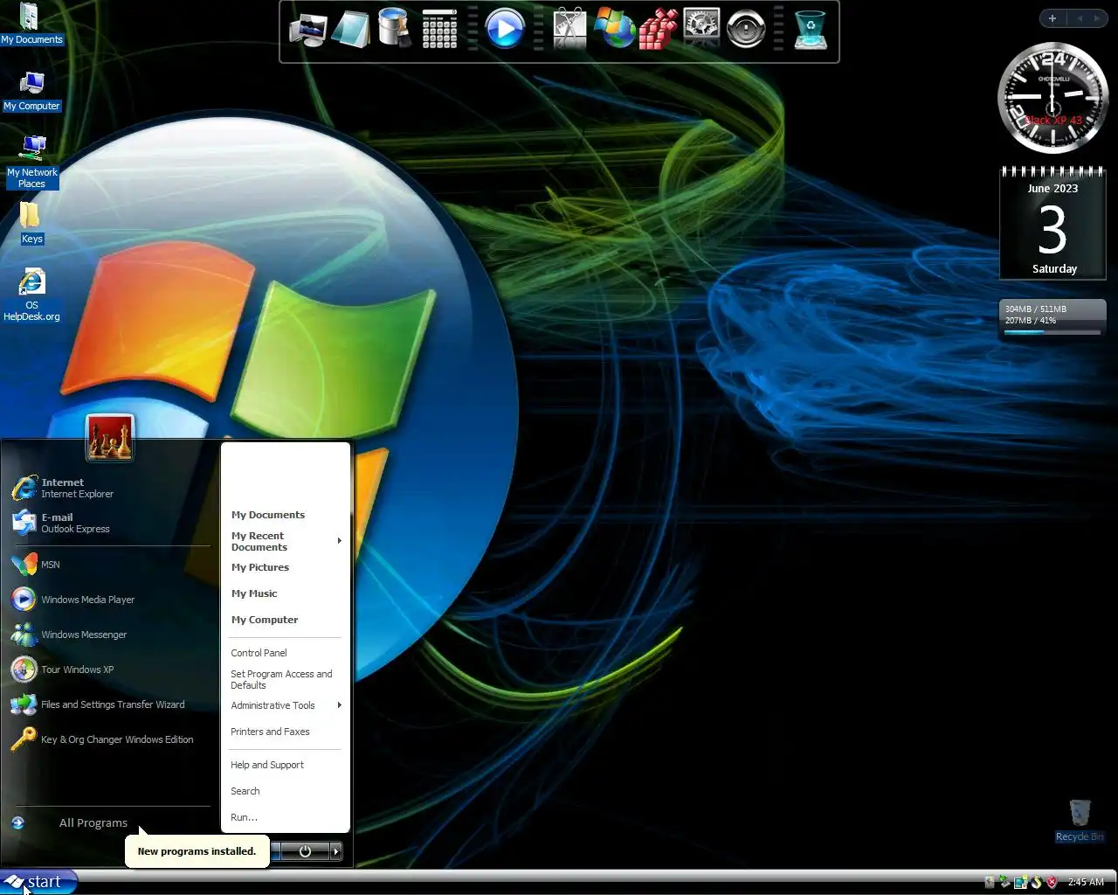Open Help and Support in Start menu
The image size is (1118, 895).
pos(267,765)
